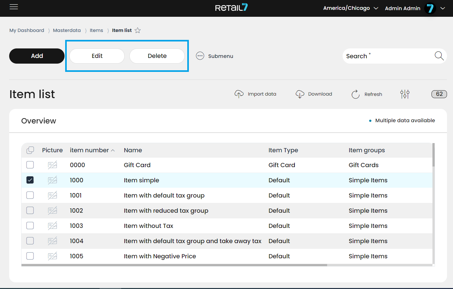Open the filter sliders settings icon
Viewport: 453px width, 289px height.
click(405, 94)
